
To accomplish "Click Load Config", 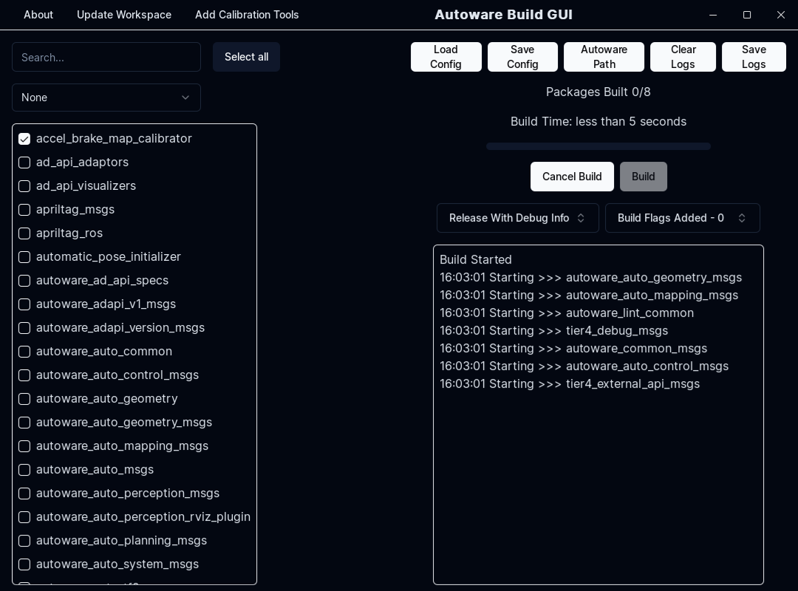I will 446,57.
